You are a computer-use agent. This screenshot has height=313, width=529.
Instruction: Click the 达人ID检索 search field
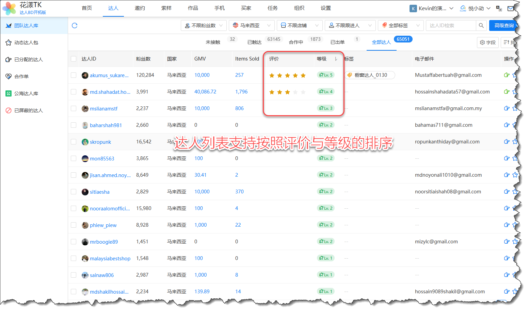tap(450, 25)
